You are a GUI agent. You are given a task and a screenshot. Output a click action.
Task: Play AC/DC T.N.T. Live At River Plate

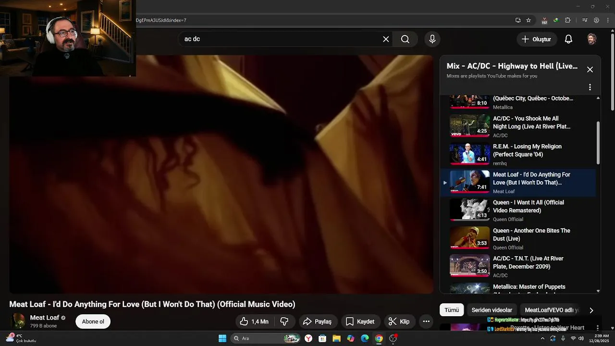click(517, 266)
